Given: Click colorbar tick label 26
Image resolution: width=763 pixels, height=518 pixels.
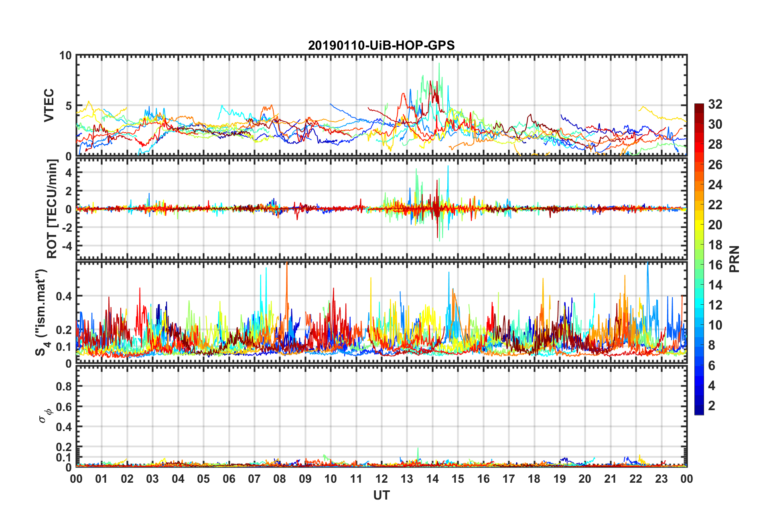Looking at the screenshot, I should tap(715, 164).
